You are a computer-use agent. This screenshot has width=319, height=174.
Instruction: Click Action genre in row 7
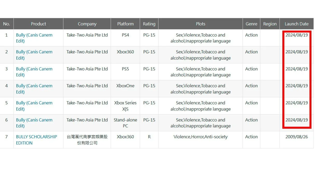point(251,137)
